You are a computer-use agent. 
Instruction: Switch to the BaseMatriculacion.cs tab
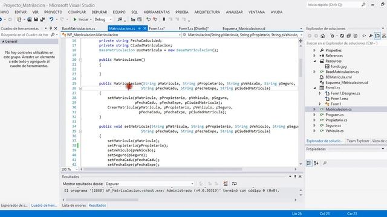tap(78, 28)
